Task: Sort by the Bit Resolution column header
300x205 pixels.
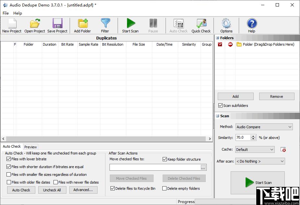Action: point(113,44)
